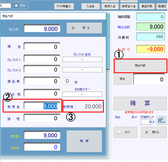Click the 付加ポイント input field
The width and height of the screenshot is (168, 162).
[146, 122]
